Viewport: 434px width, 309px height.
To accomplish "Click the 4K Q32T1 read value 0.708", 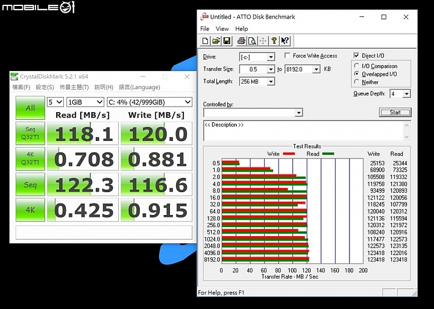I will click(83, 159).
